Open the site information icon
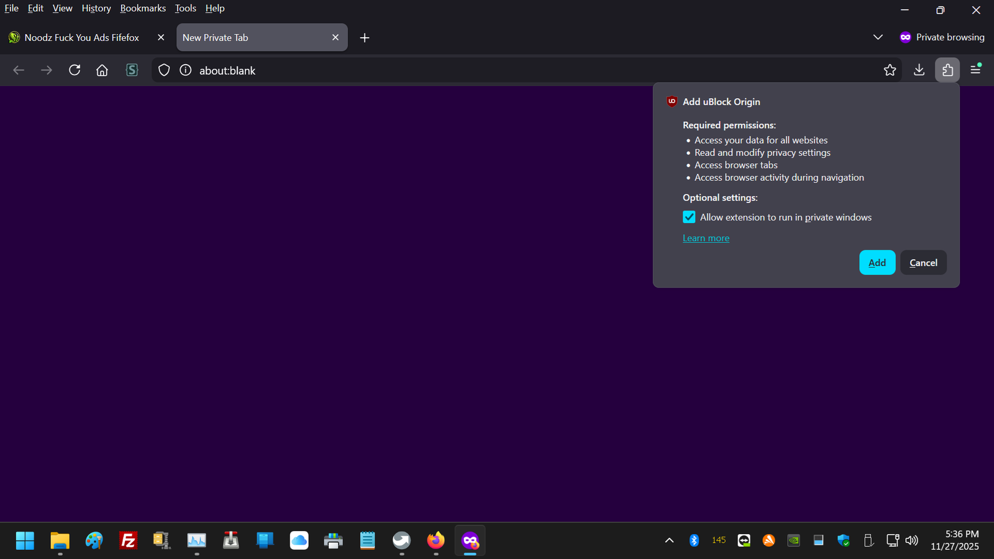The image size is (994, 559). tap(185, 70)
